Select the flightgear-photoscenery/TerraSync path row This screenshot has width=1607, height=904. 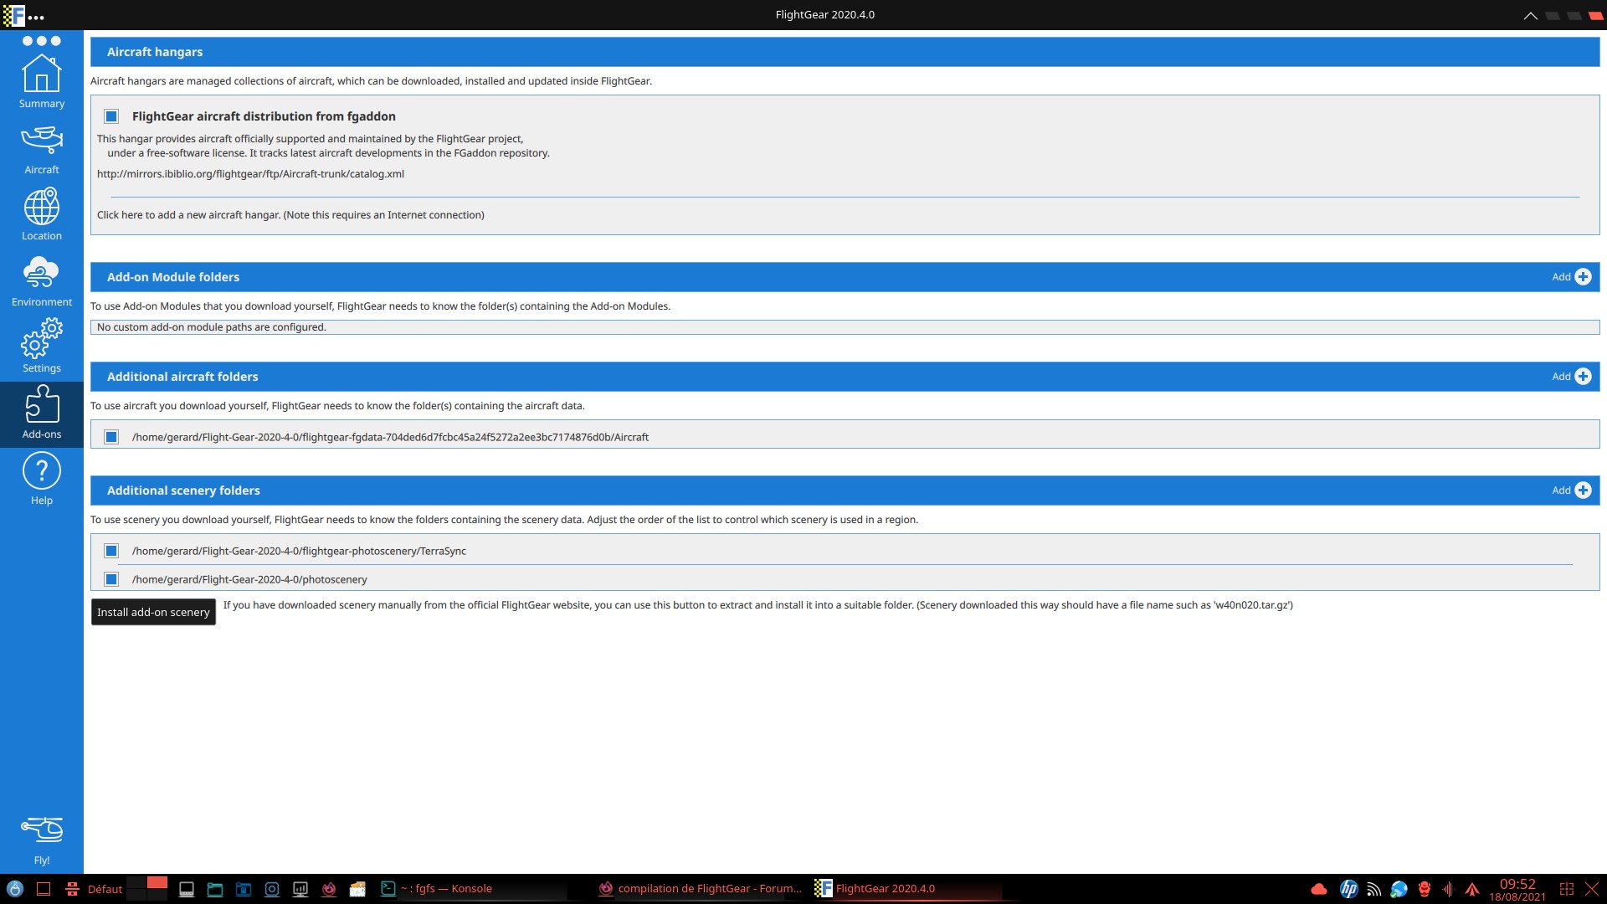[845, 551]
